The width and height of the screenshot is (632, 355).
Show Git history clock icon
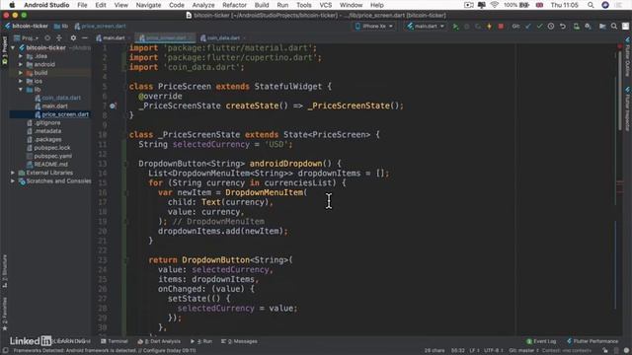(551, 27)
